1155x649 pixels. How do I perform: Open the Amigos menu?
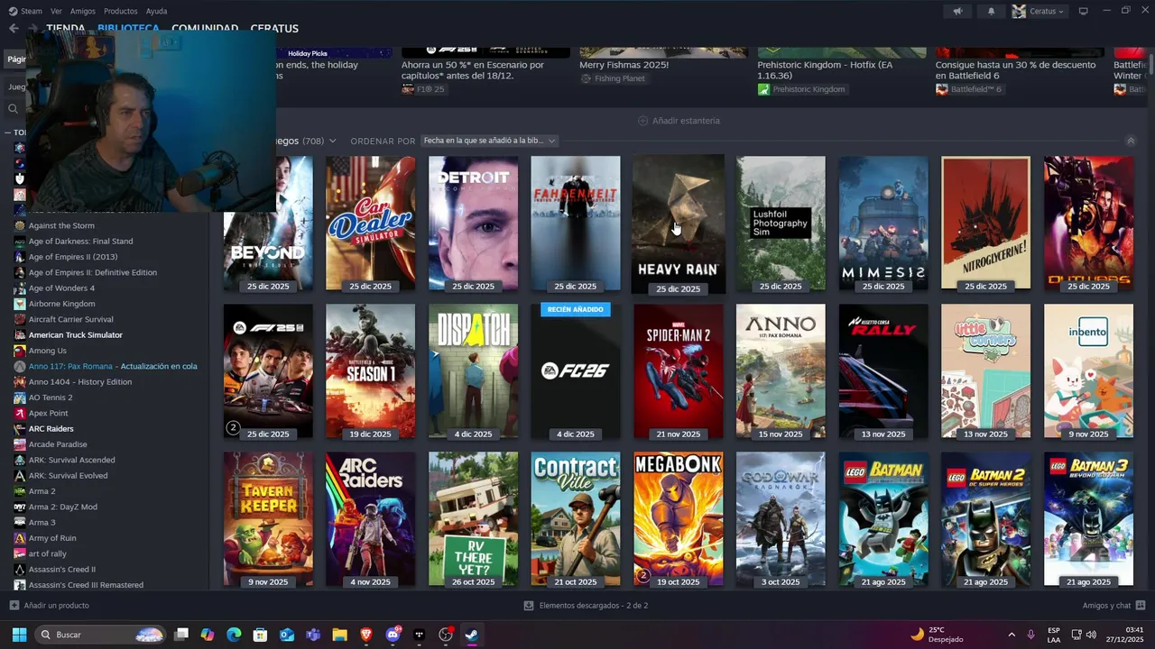coord(83,11)
